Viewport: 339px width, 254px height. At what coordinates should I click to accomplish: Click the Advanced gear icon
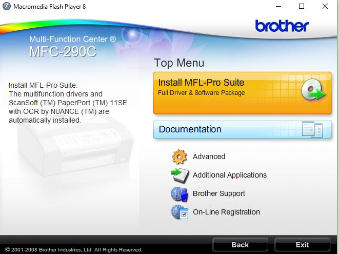pyautogui.click(x=179, y=157)
